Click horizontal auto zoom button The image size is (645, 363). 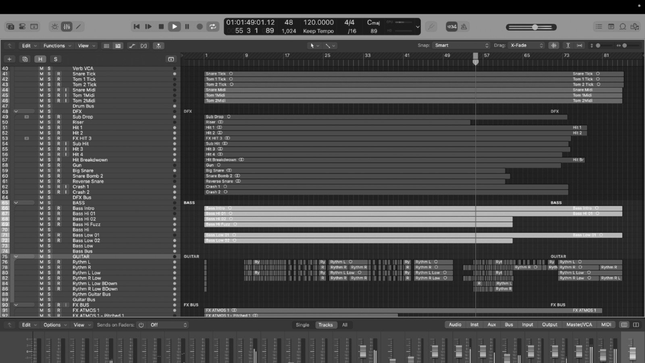pyautogui.click(x=580, y=46)
